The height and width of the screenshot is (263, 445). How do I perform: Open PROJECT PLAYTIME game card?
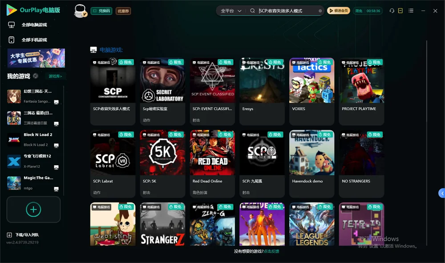coord(361,92)
